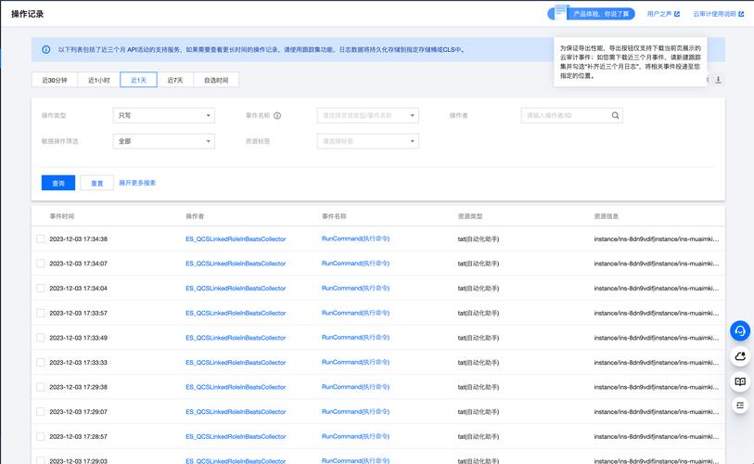Open the 用户之声 link

pos(659,14)
